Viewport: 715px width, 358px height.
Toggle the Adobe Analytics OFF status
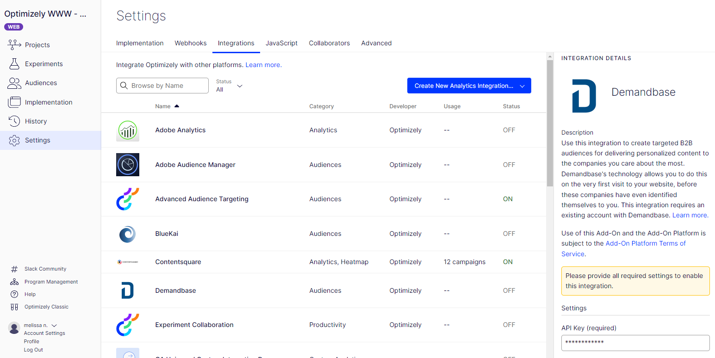(509, 130)
